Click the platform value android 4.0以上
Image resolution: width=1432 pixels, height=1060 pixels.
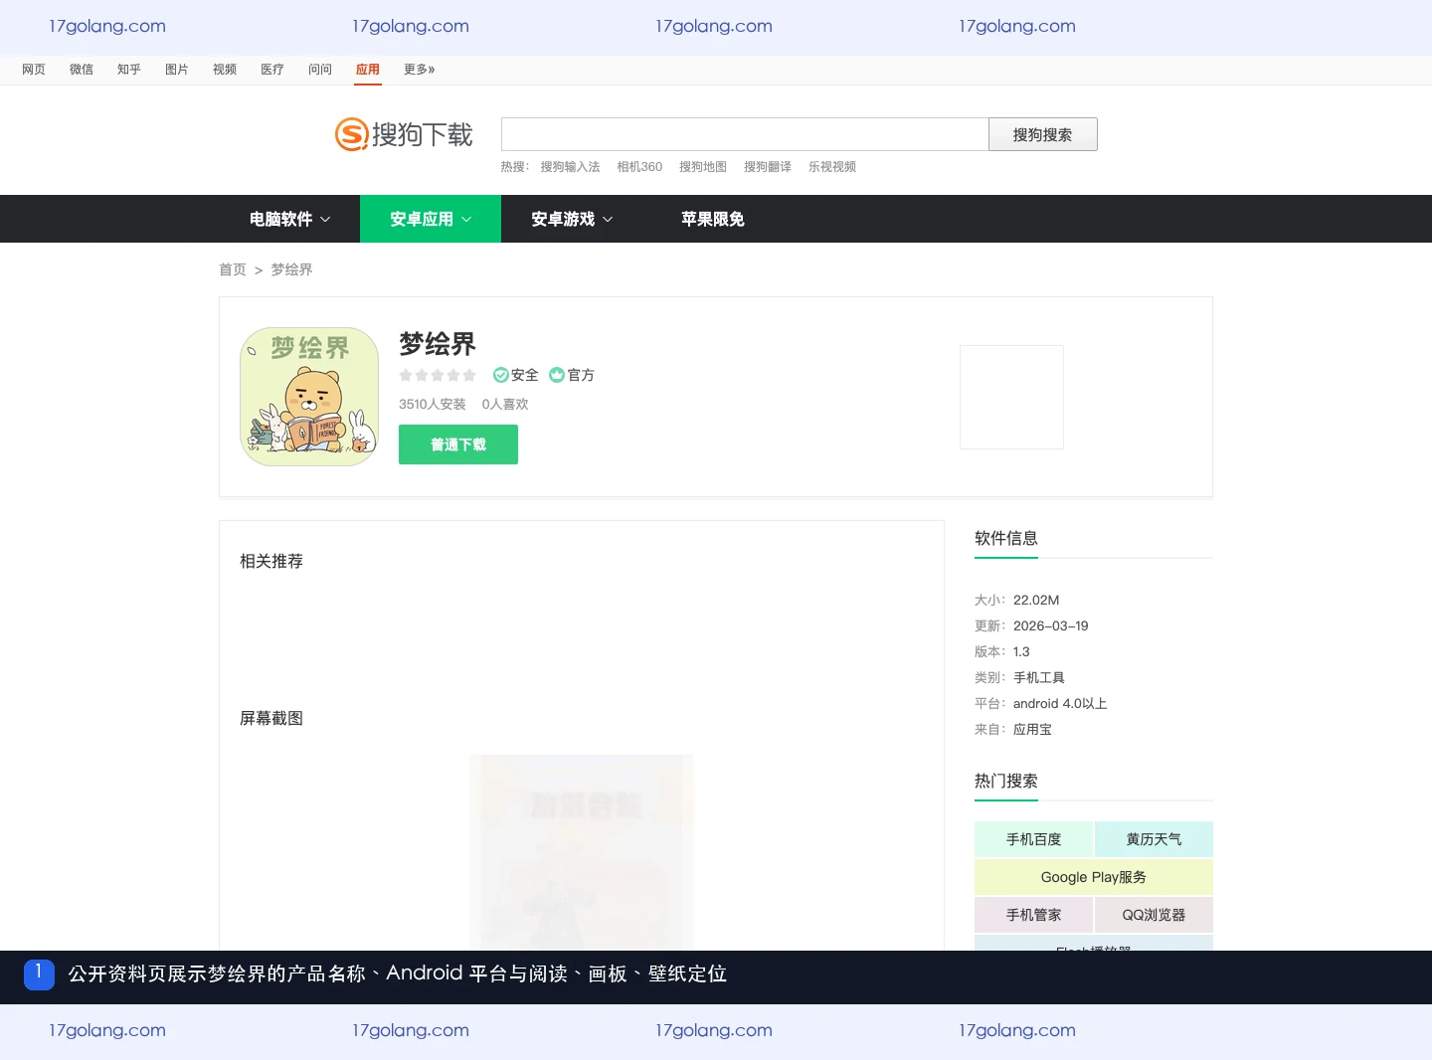(1060, 703)
